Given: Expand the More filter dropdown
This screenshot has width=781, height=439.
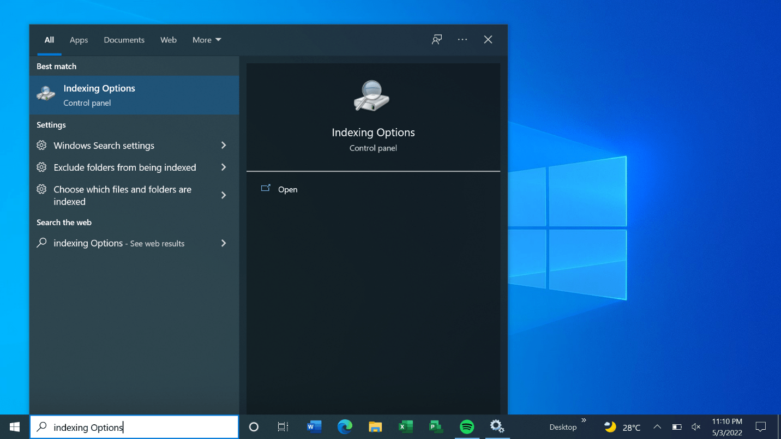Looking at the screenshot, I should (207, 40).
